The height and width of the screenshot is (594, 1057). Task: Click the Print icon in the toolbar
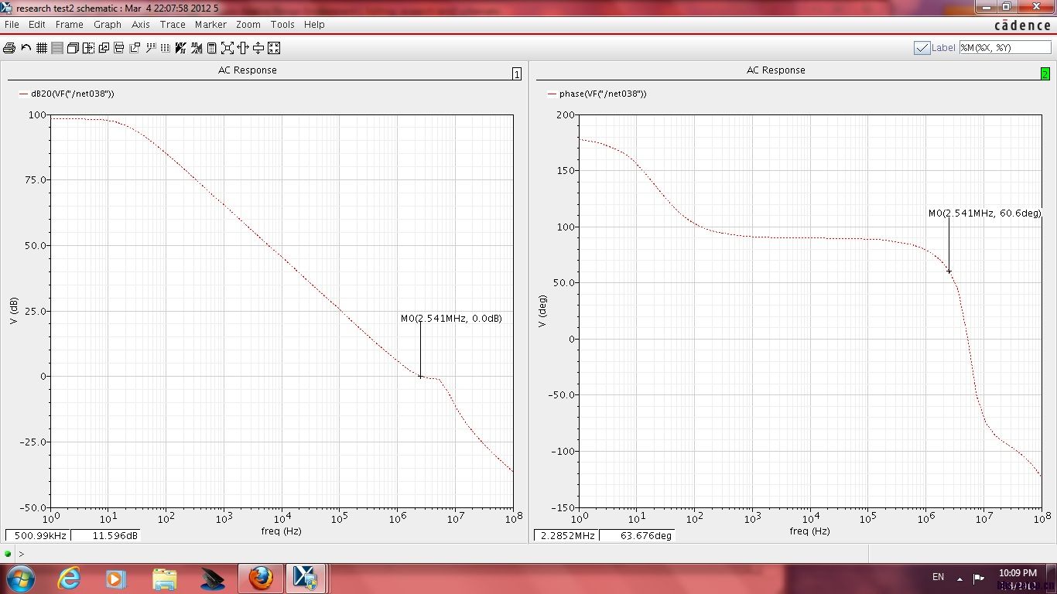(x=9, y=48)
